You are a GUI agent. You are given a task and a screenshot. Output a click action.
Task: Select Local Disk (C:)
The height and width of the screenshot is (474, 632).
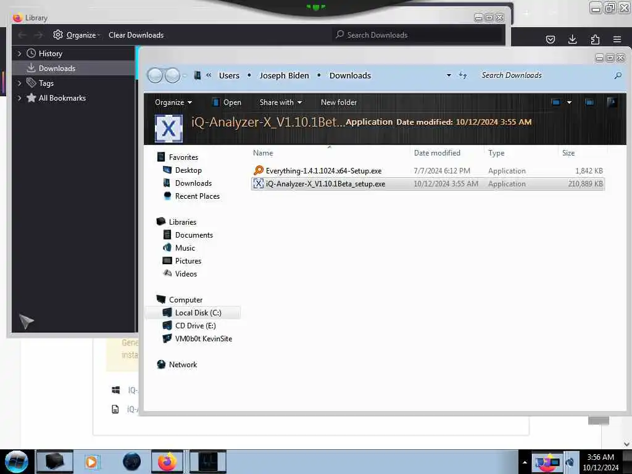click(193, 313)
